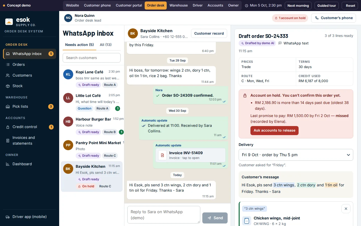Click the esok Supply Co. logo icon
Viewport: 361px width, 226px height.
(9, 22)
